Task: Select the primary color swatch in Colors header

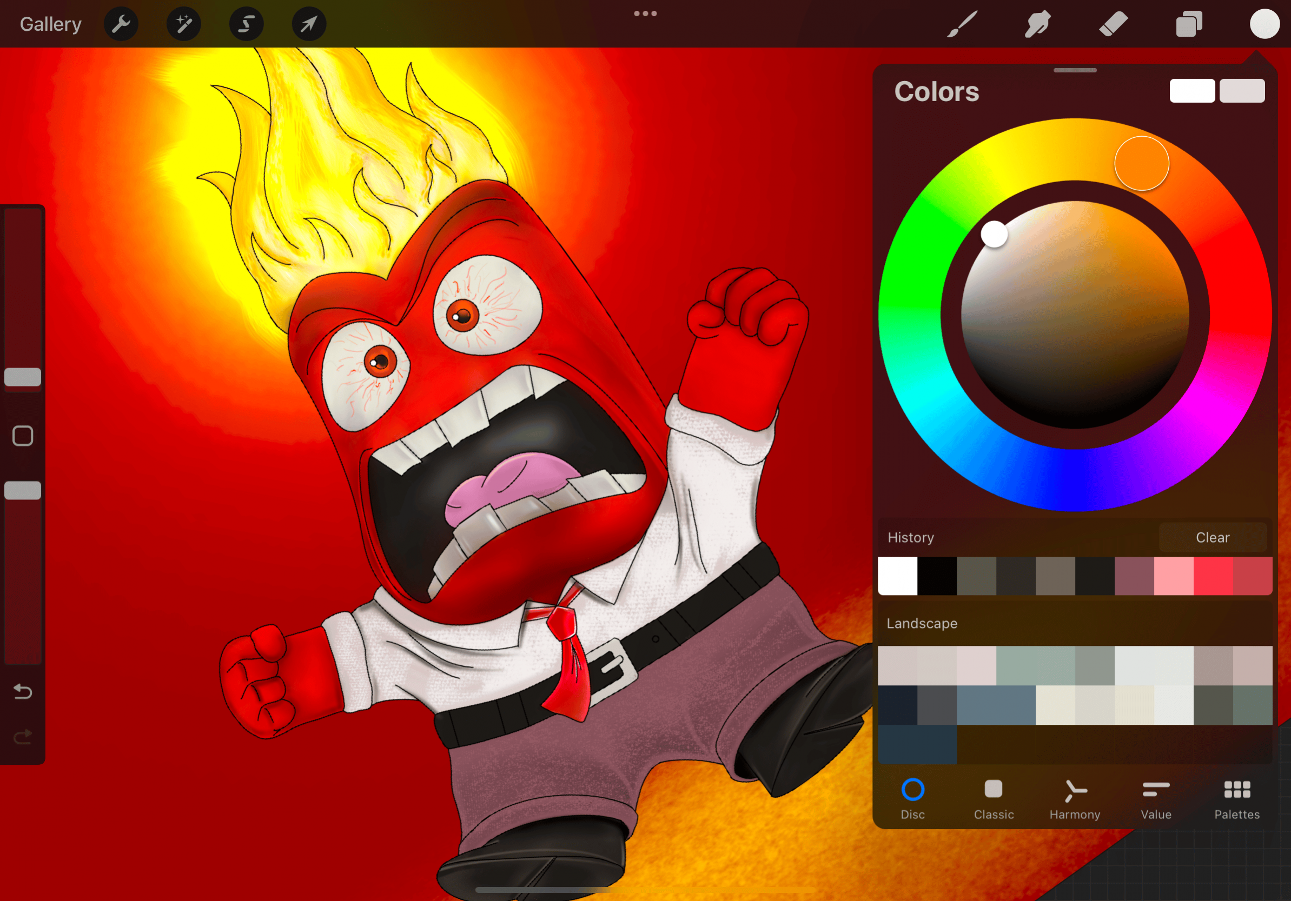Action: [x=1192, y=90]
